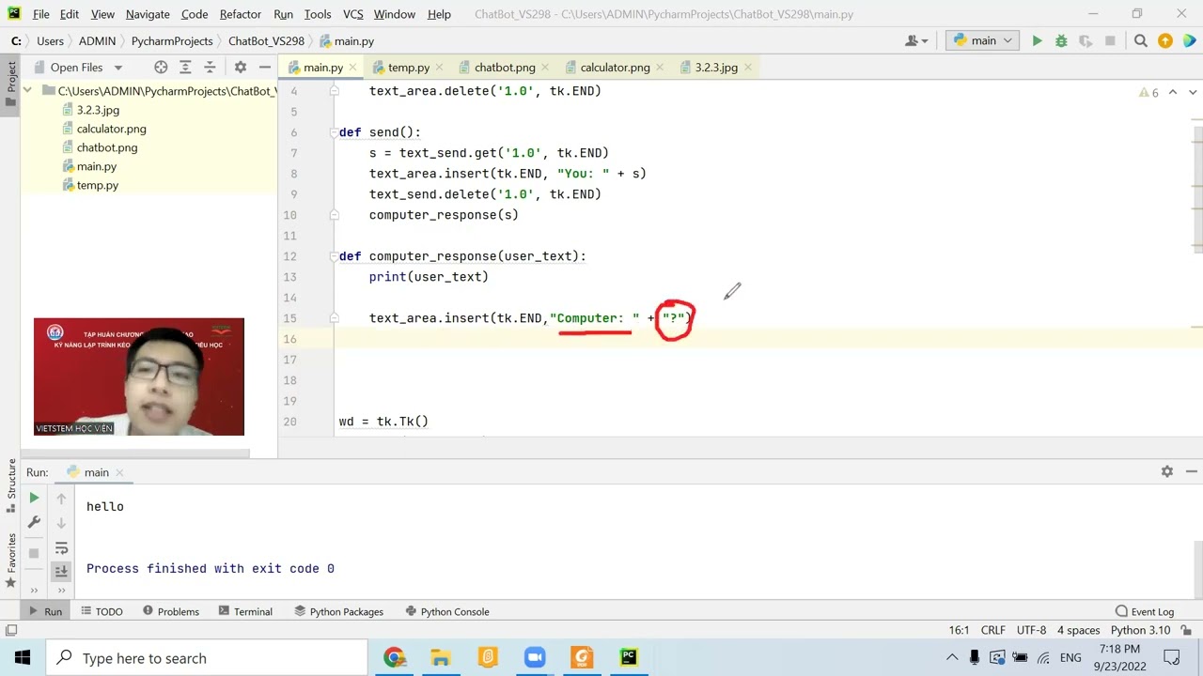This screenshot has height=676, width=1203.
Task: Open Project panel gear options
Action: pos(241,68)
